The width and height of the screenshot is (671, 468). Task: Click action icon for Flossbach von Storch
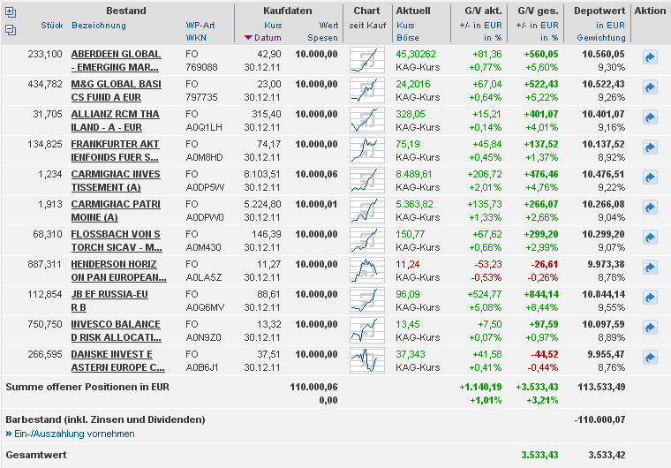pyautogui.click(x=650, y=238)
